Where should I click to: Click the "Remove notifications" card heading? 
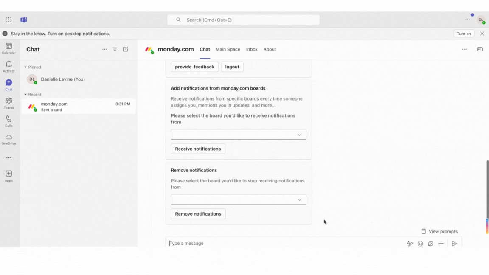tap(194, 170)
